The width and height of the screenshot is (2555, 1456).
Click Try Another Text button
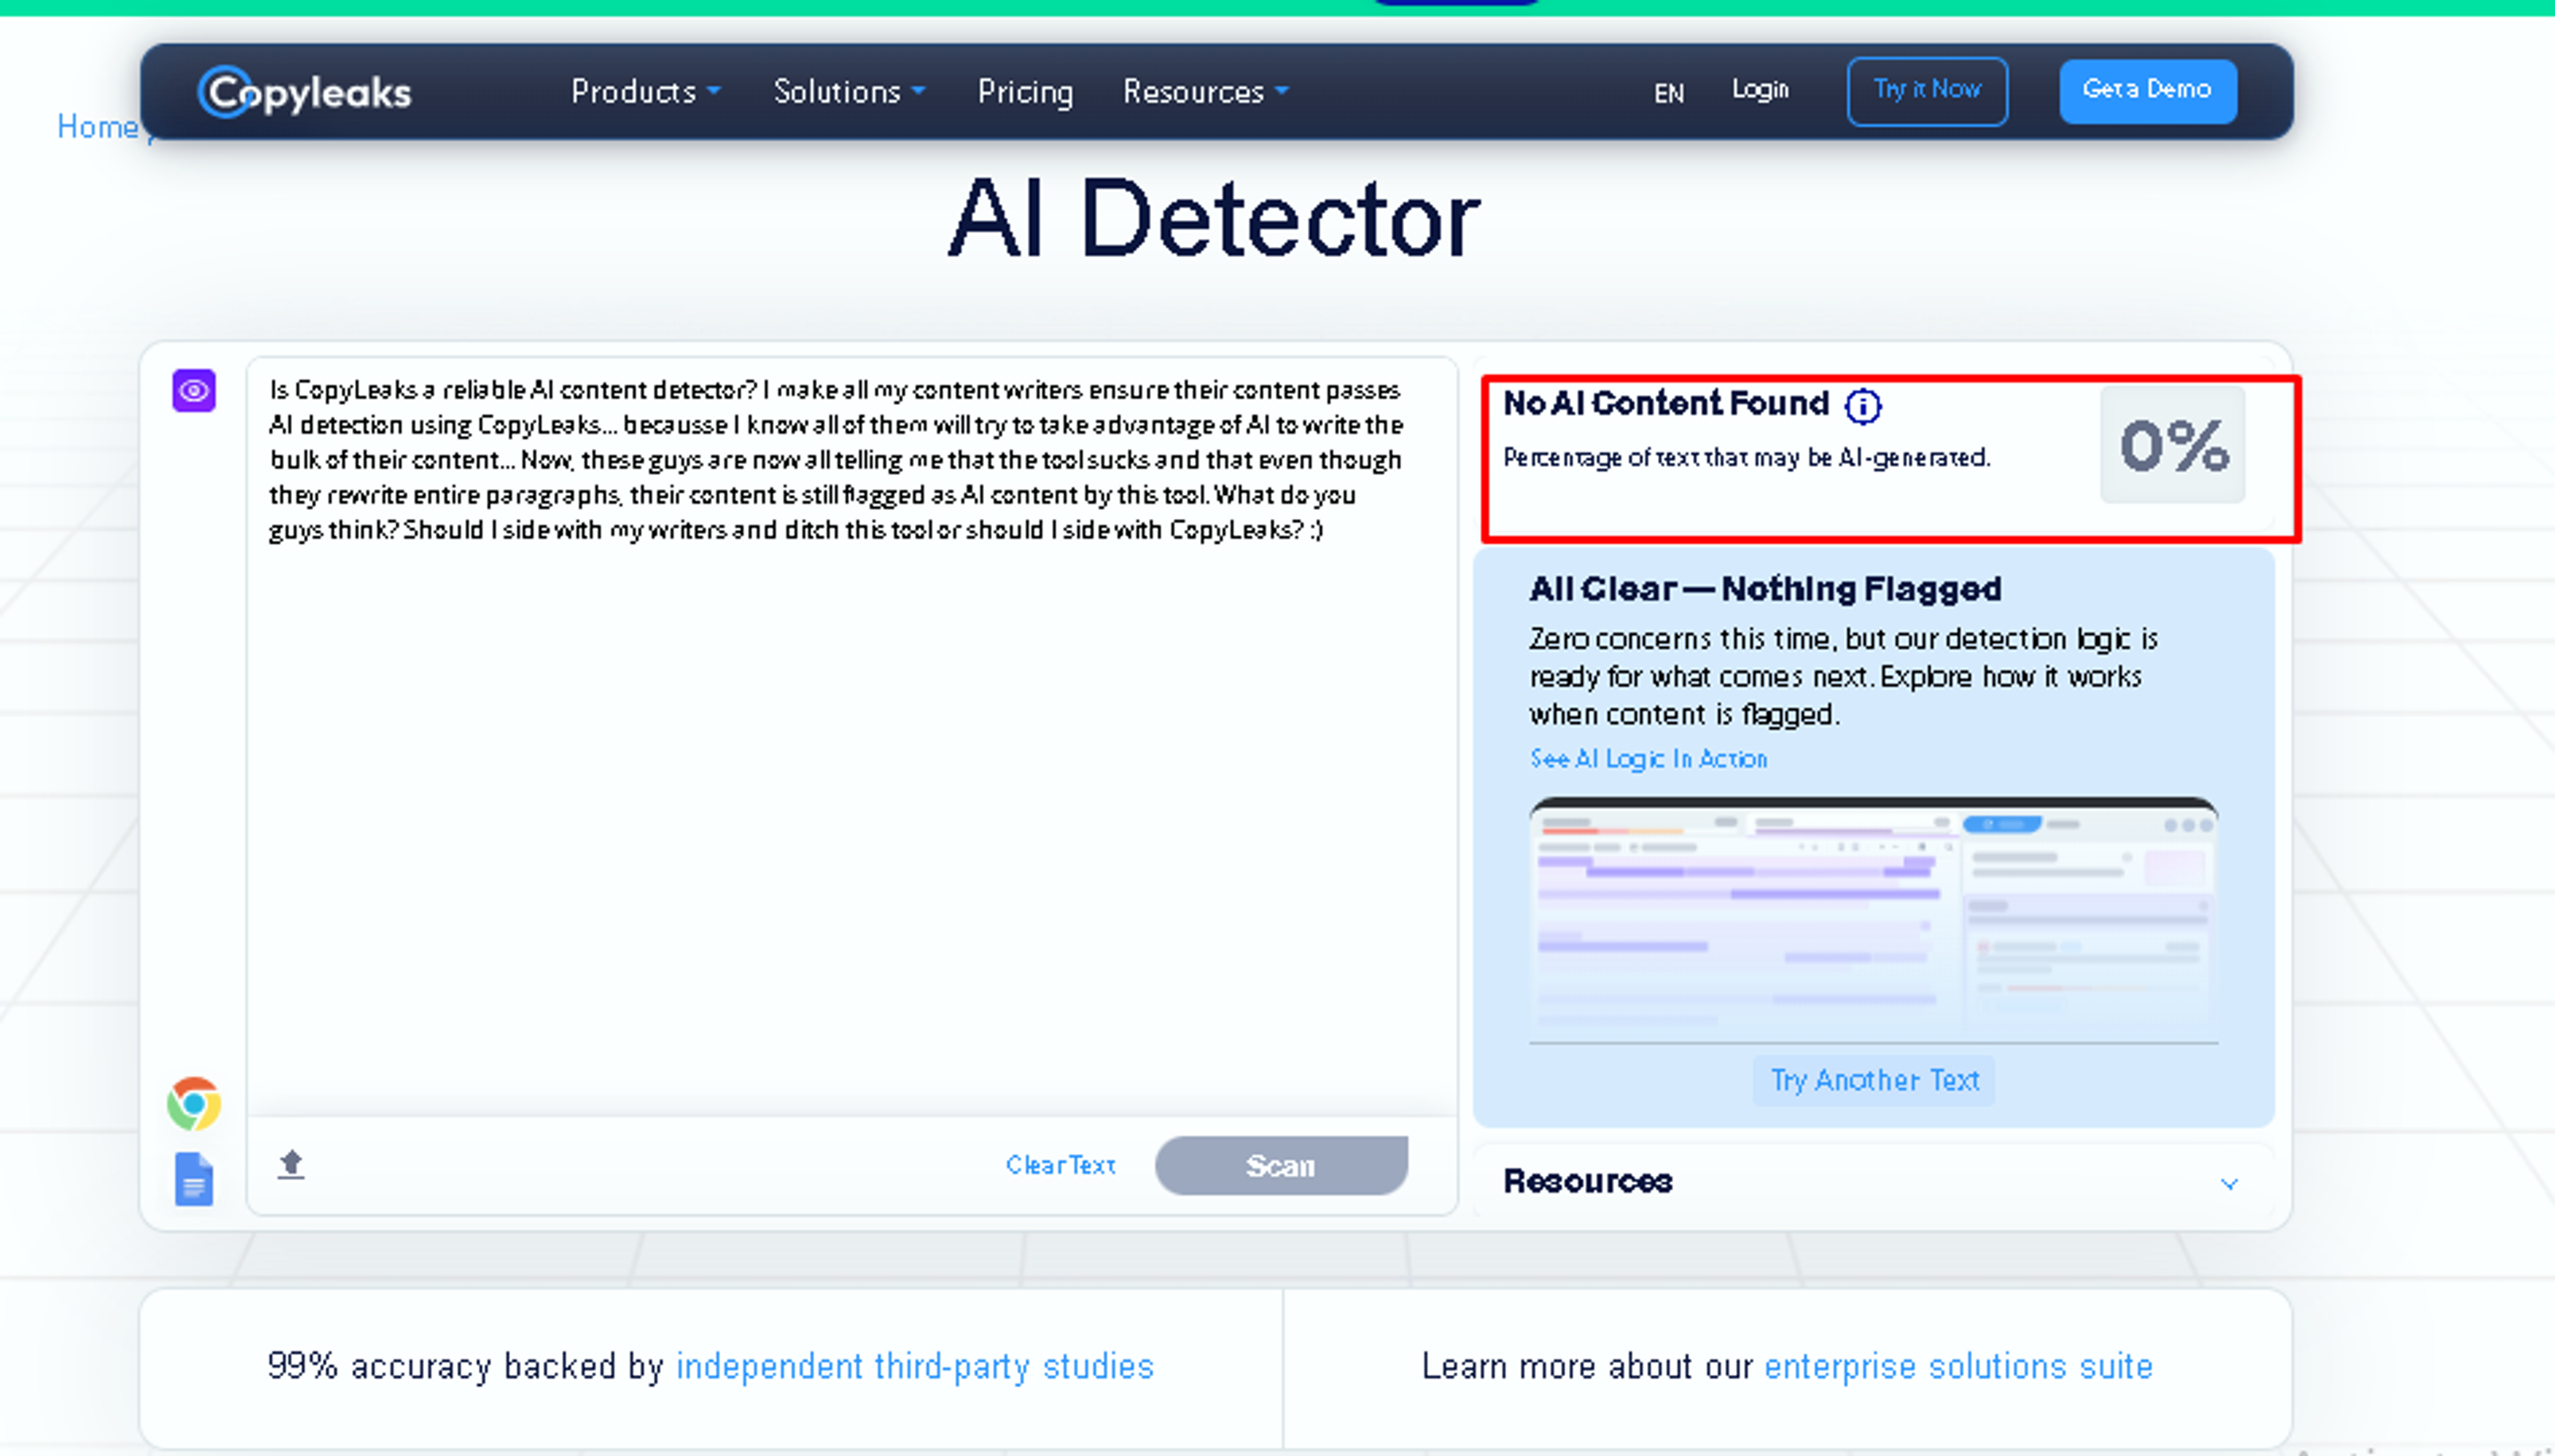[1874, 1081]
